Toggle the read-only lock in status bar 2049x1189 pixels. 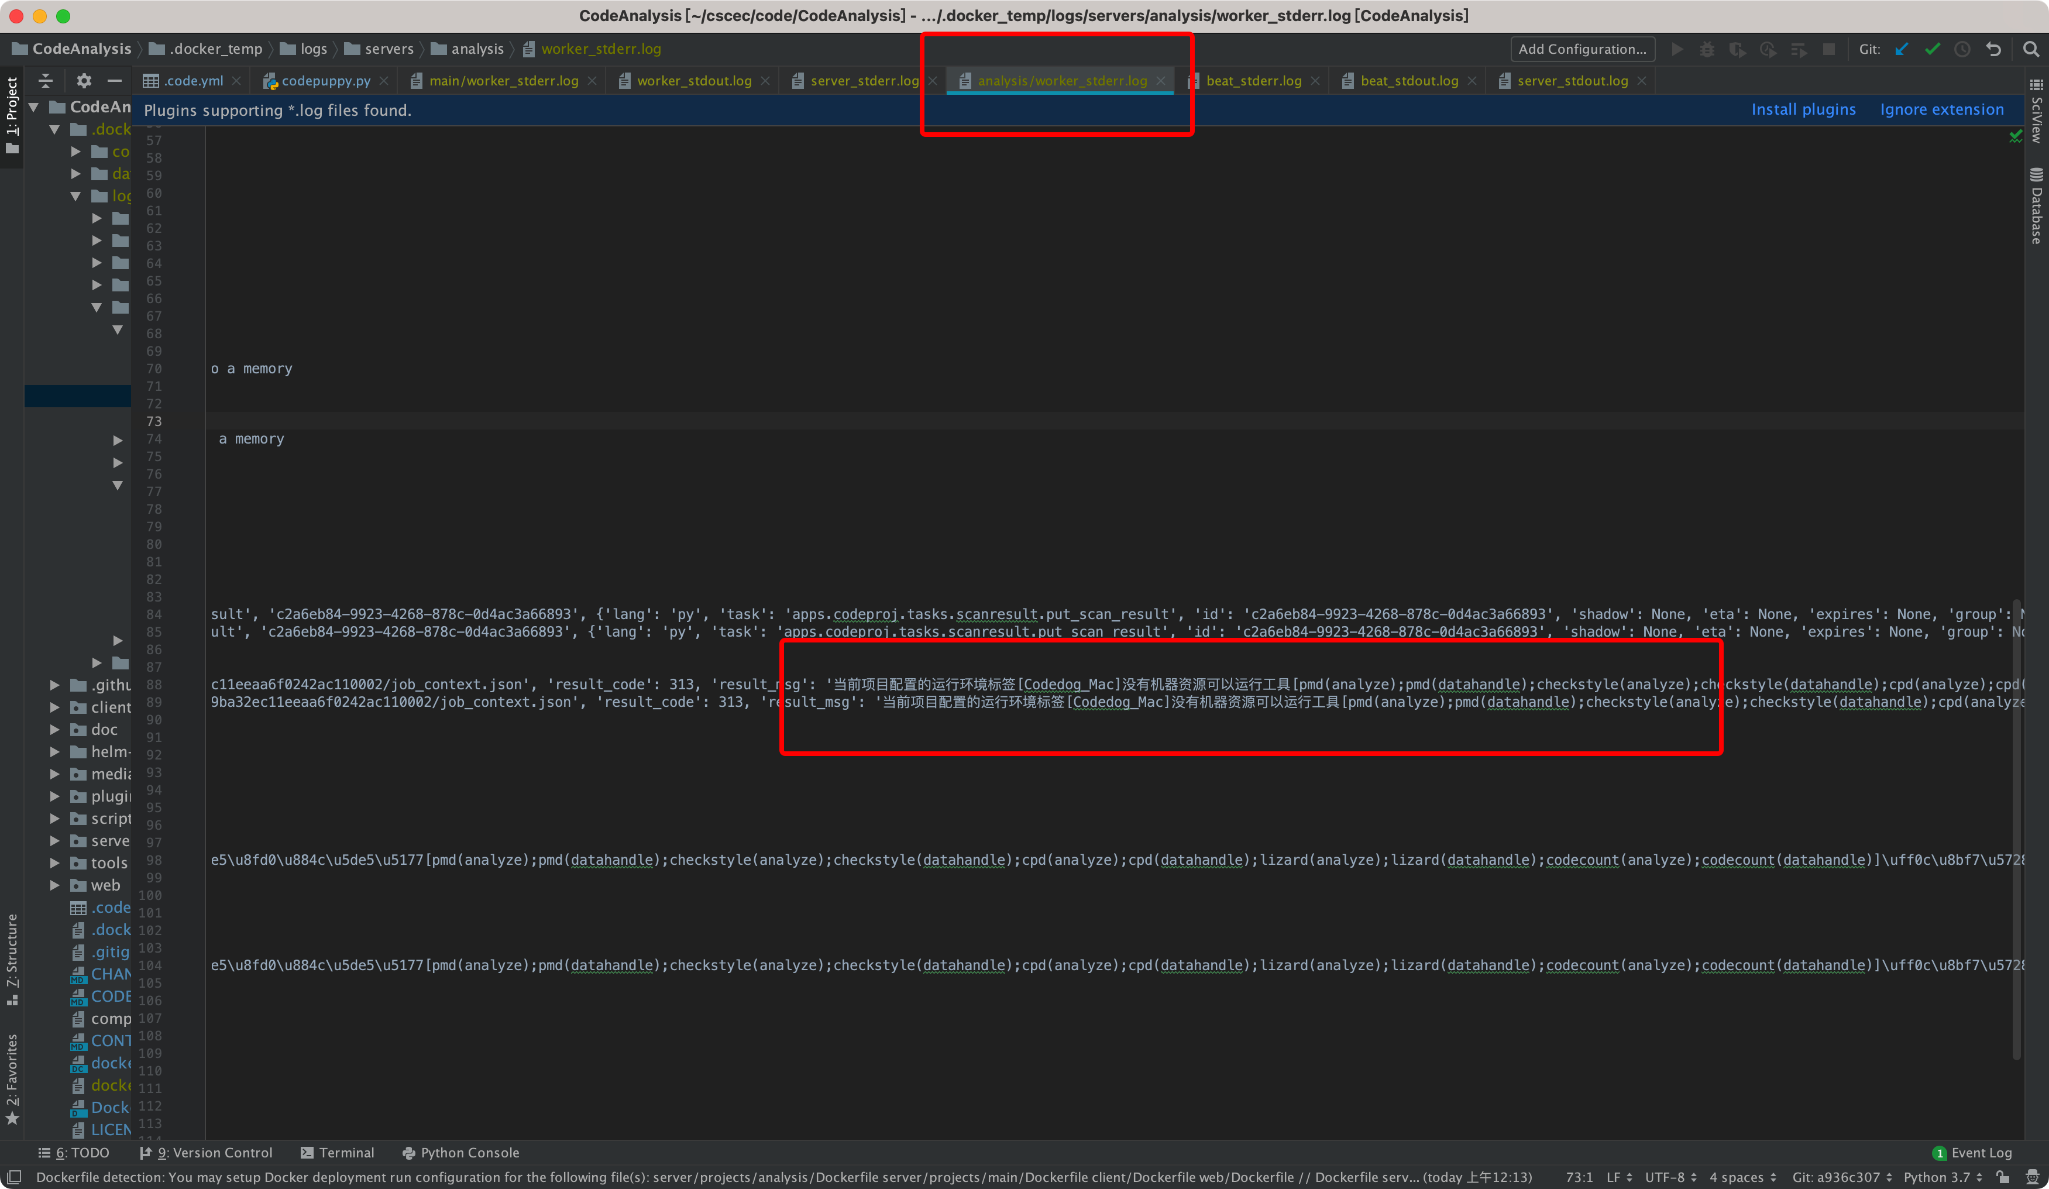[x=2003, y=1177]
